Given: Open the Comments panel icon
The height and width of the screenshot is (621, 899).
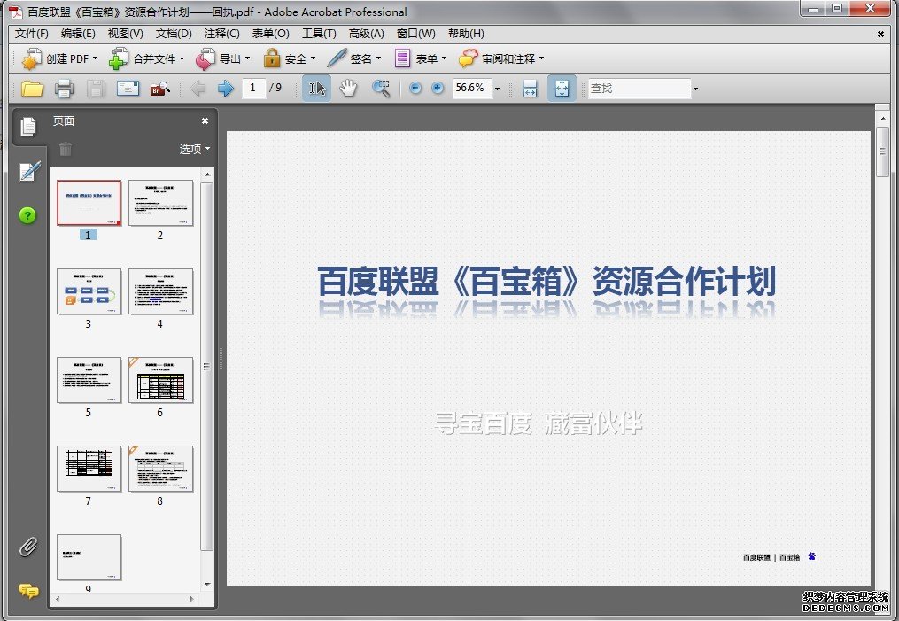Looking at the screenshot, I should tap(28, 591).
